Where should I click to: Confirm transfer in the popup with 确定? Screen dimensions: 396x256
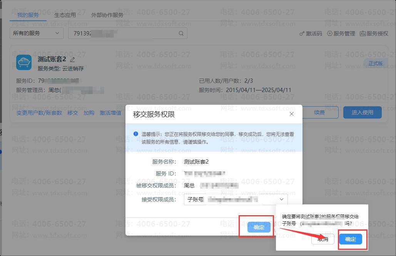coord(350,239)
